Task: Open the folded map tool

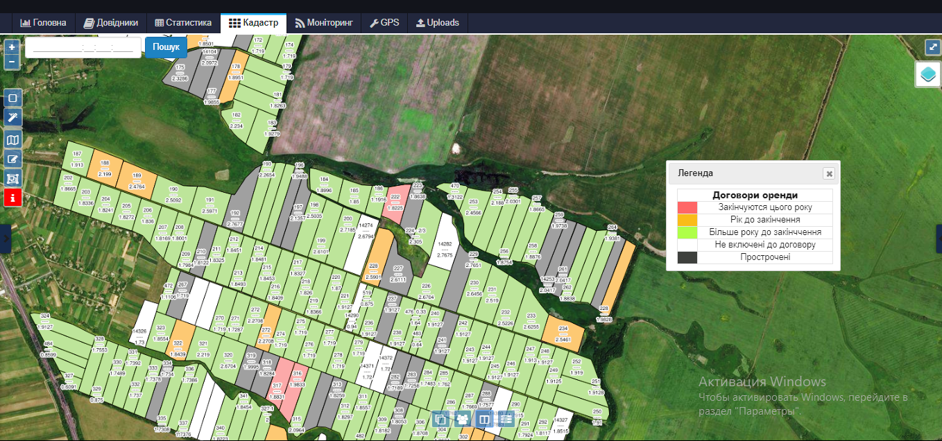Action: 12,140
